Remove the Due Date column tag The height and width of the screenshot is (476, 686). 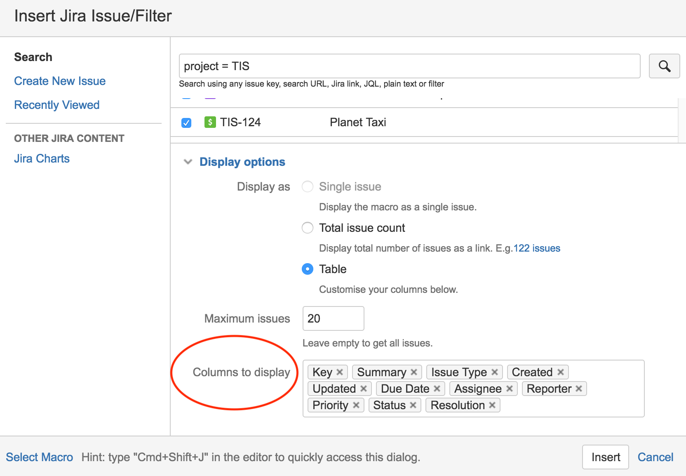pos(437,388)
